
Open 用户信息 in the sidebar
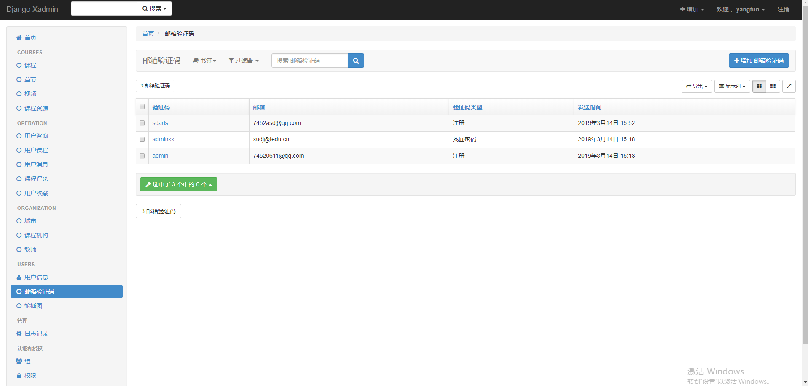point(36,277)
